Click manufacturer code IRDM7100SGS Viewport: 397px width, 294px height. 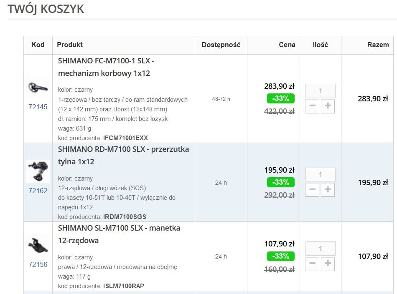tap(125, 217)
